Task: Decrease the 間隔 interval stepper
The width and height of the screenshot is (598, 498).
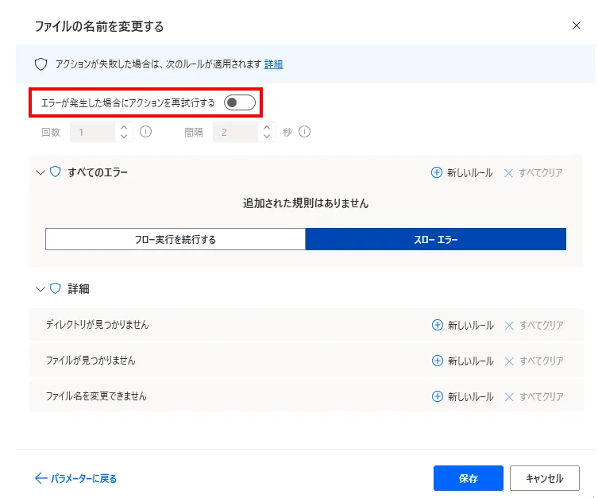Action: (x=267, y=137)
